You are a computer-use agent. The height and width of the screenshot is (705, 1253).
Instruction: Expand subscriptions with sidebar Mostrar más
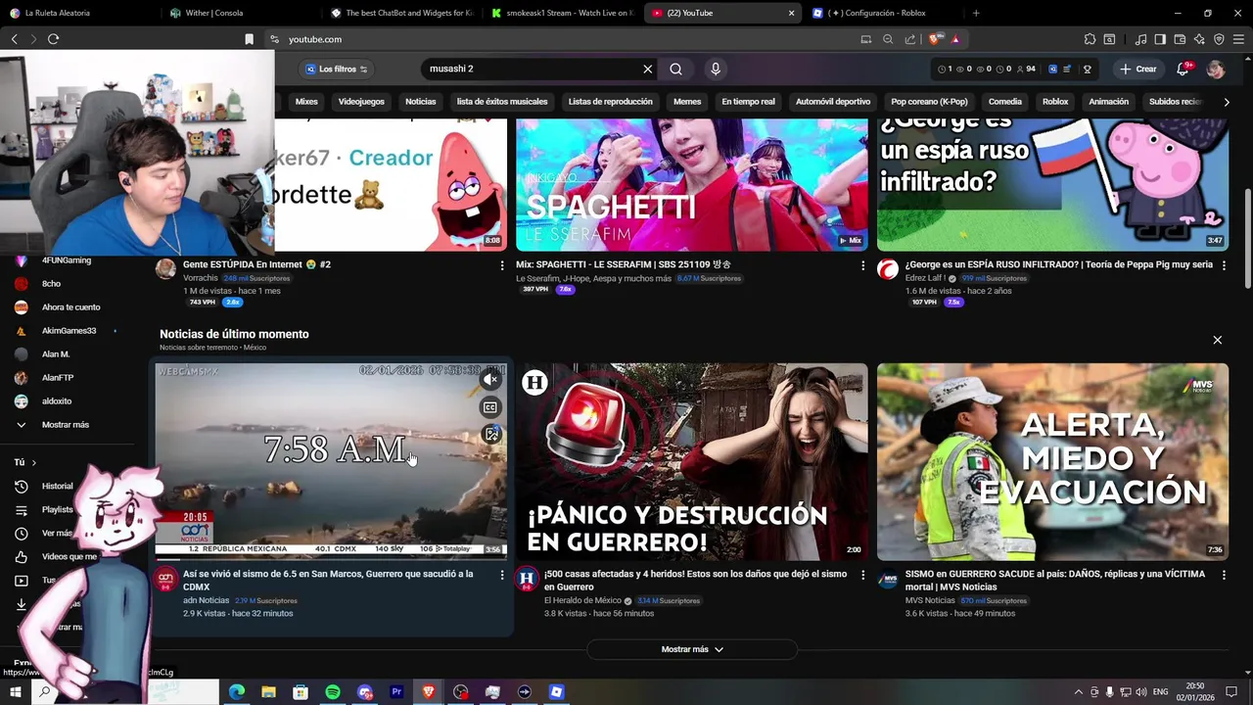click(x=65, y=425)
